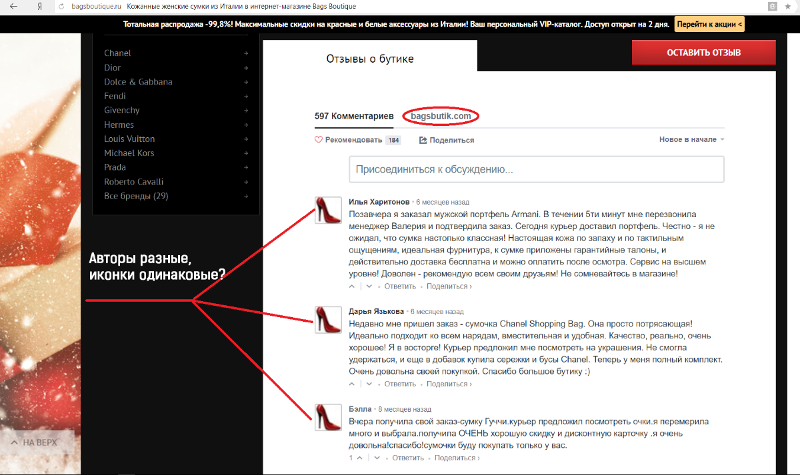Click the protection icon in the address bar

click(773, 6)
